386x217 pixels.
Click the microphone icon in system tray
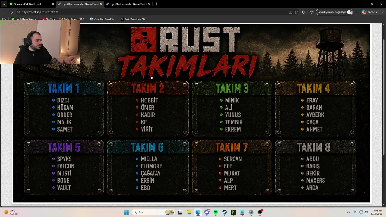coord(355,212)
